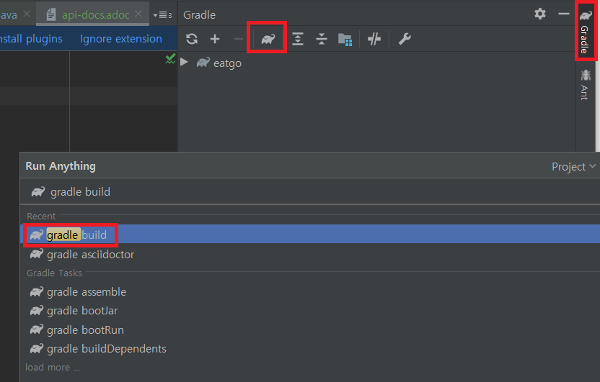Show the Gradle dependencies diagram icon
This screenshot has height=382, width=600.
[x=345, y=39]
